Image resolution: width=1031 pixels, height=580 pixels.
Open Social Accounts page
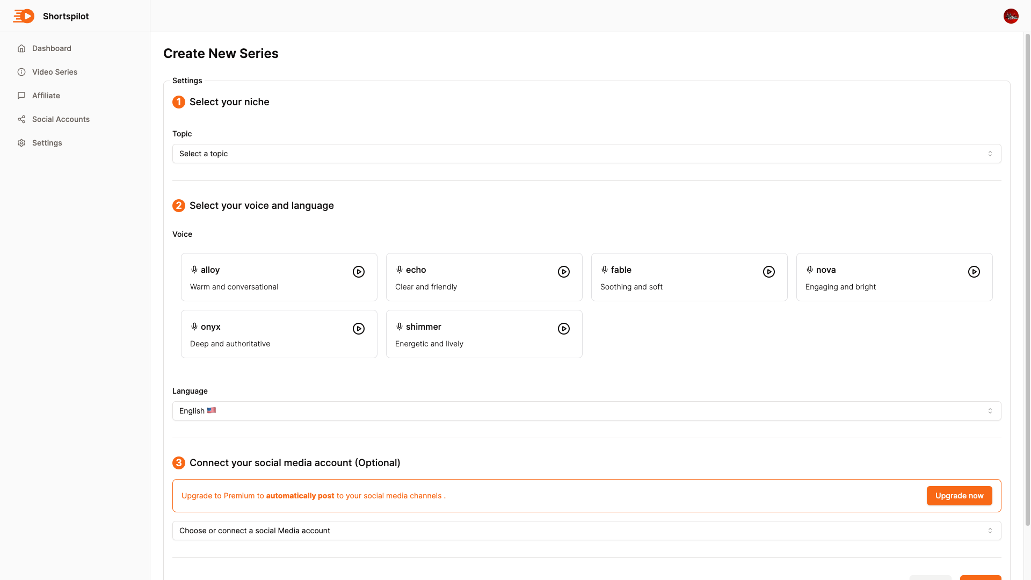(61, 119)
